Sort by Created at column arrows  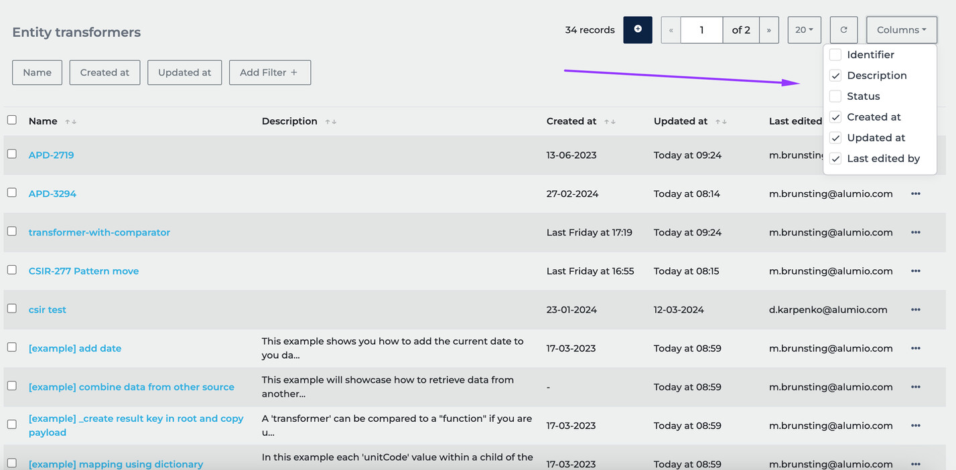pos(609,122)
